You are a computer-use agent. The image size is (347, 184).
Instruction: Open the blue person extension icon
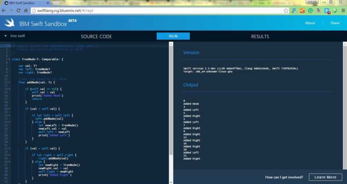click(x=294, y=11)
